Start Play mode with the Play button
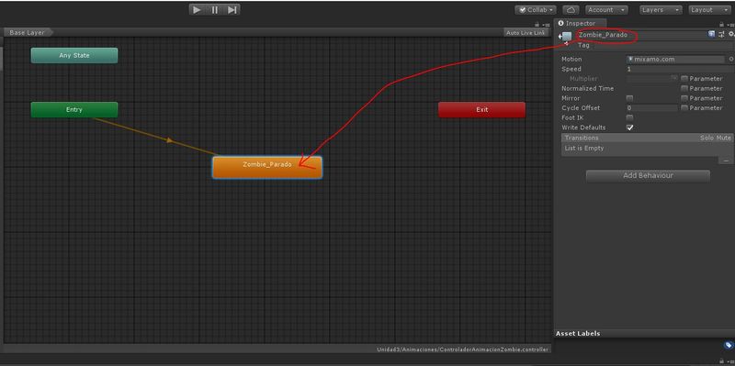735x366 pixels. click(x=198, y=9)
